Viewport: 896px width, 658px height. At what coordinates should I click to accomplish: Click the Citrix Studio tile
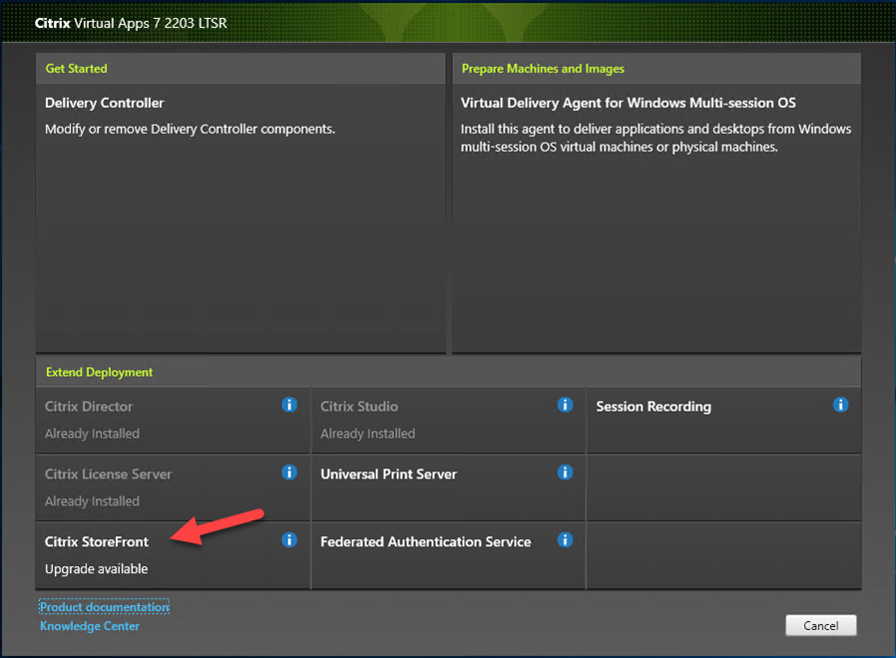[x=448, y=421]
